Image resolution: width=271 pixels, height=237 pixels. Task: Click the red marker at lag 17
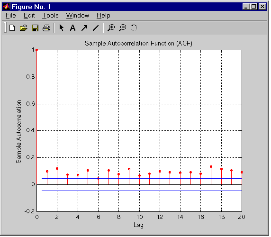(211, 167)
